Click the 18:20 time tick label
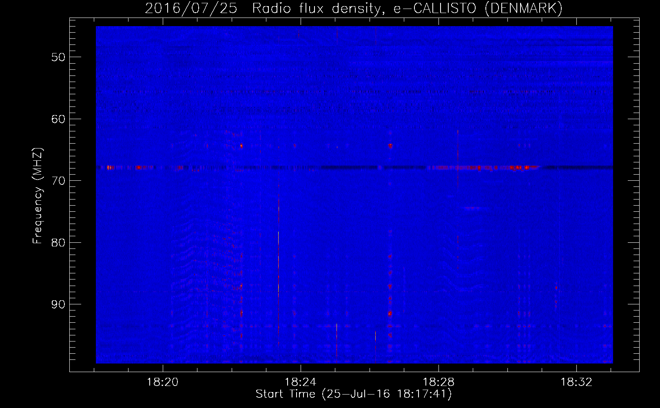Screen dimensions: 660x408 (x=163, y=382)
